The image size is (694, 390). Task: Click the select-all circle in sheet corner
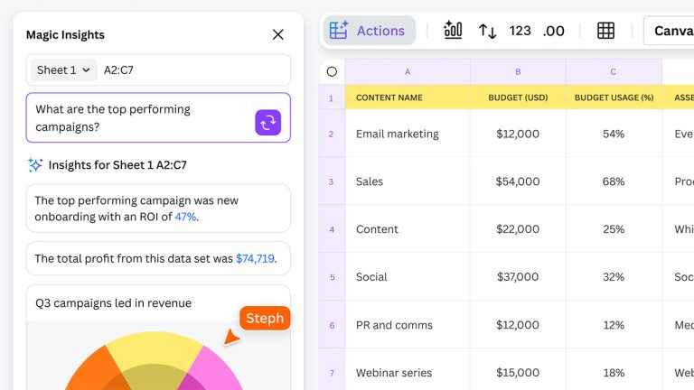coord(332,71)
